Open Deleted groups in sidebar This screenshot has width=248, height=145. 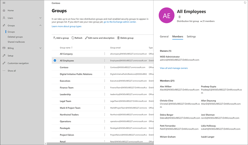point(15,37)
